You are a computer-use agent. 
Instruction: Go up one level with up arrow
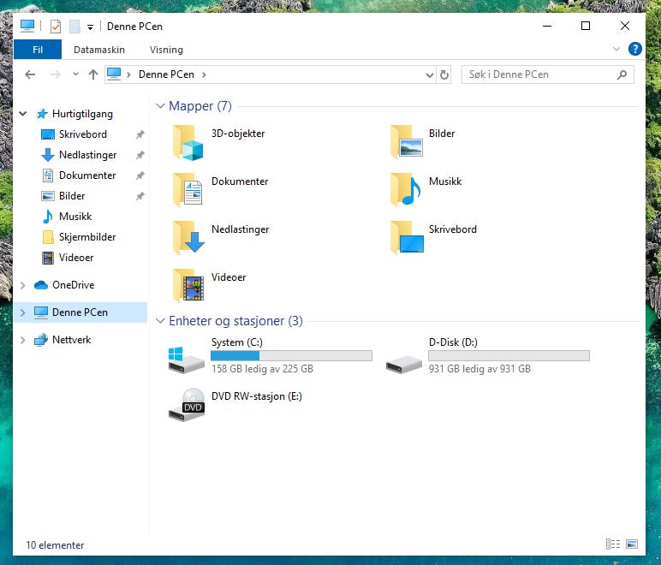pyautogui.click(x=93, y=74)
